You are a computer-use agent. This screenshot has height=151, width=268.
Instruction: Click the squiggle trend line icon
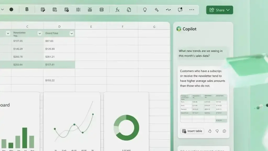(x=168, y=10)
